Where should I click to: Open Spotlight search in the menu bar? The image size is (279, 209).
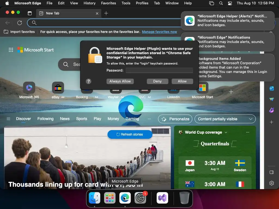click(221, 3)
